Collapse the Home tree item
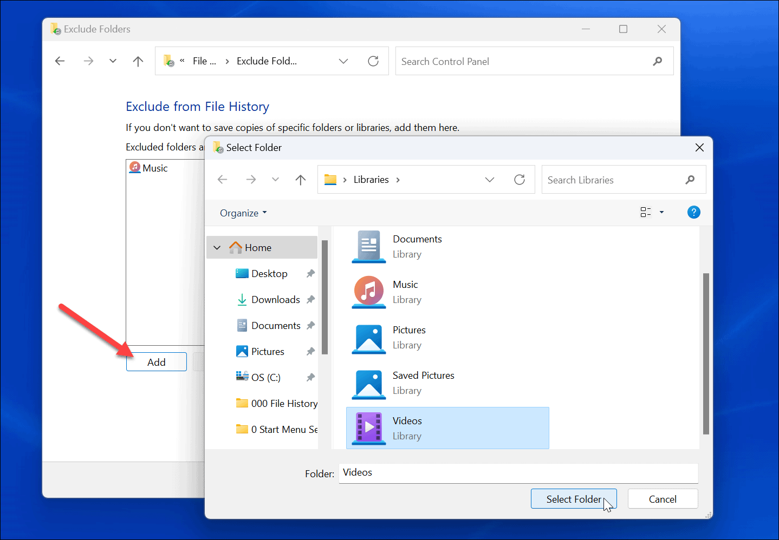This screenshot has width=779, height=540. click(x=217, y=247)
